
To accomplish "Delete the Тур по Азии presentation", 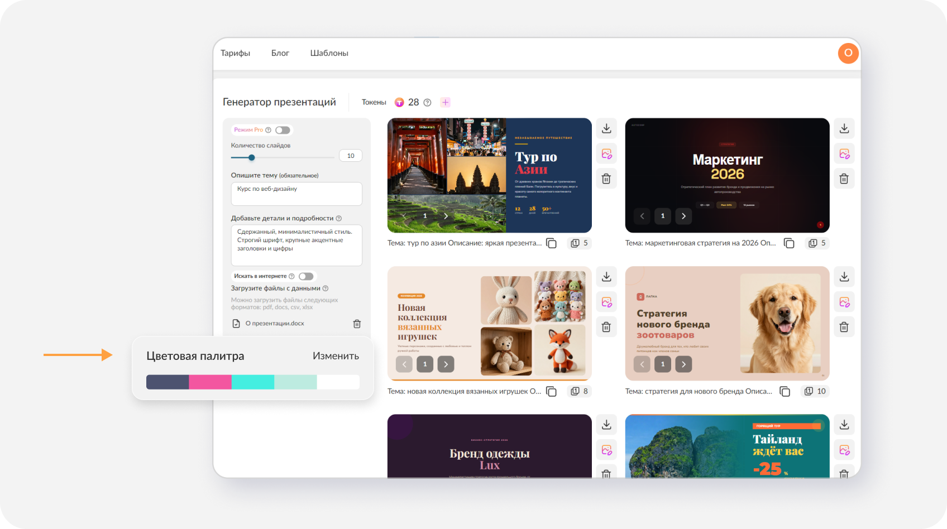I will 606,179.
